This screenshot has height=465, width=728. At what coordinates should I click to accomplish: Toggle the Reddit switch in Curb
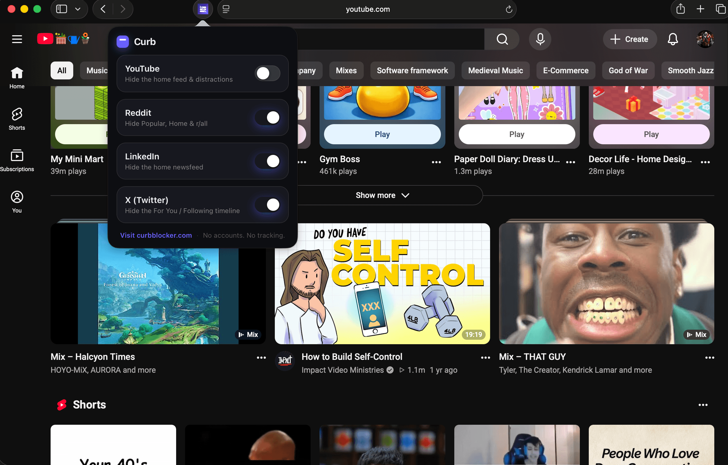pyautogui.click(x=267, y=117)
